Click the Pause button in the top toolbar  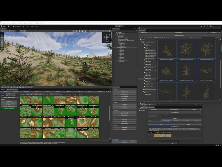(x=119, y=26)
